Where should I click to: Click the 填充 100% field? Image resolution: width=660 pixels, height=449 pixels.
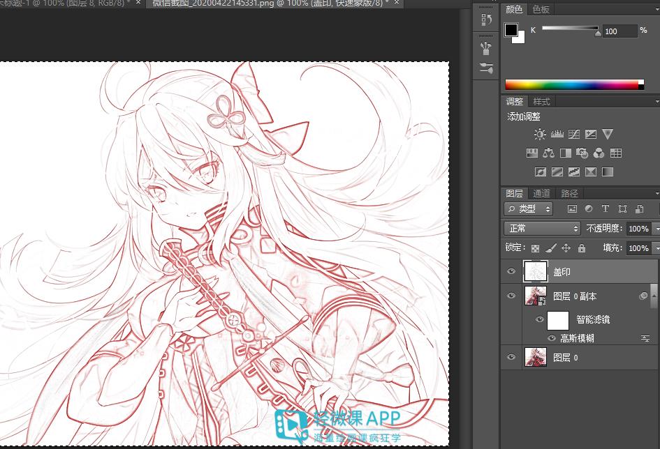639,248
